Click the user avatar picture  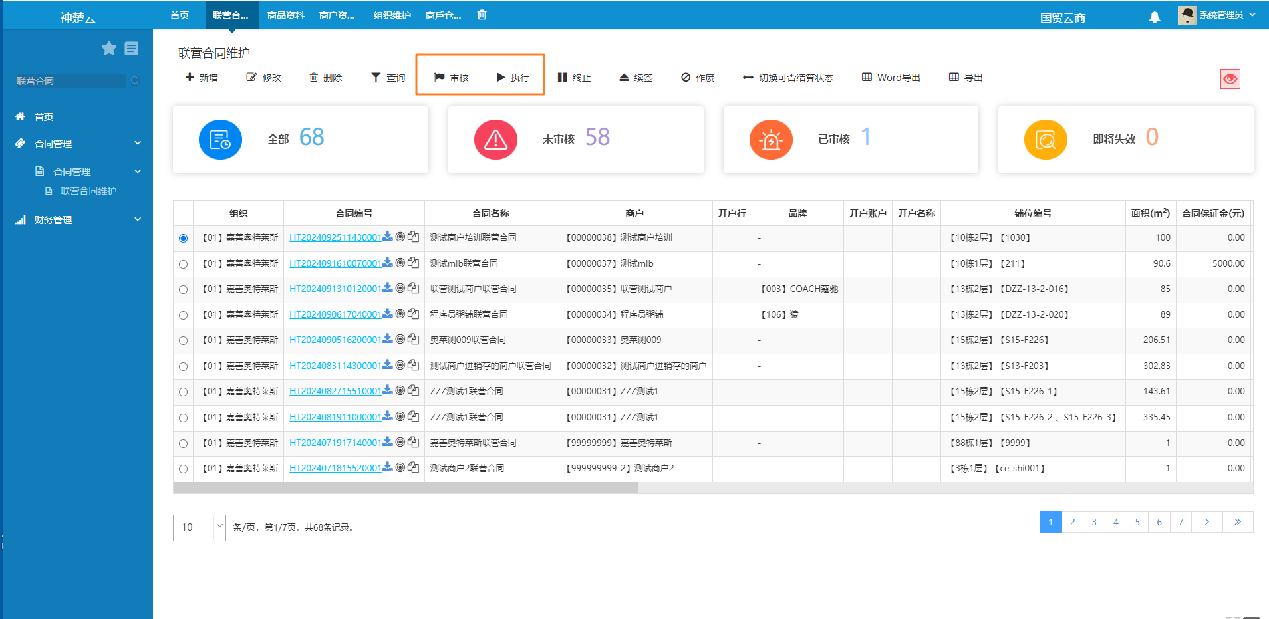tap(1187, 15)
